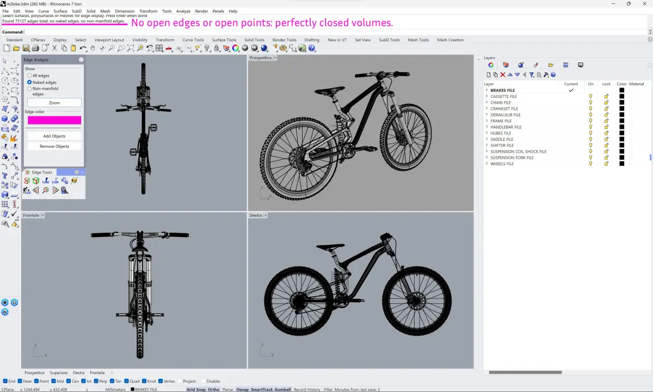Image resolution: width=653 pixels, height=392 pixels.
Task: Click the solid box tool in left sidebar
Action: click(4, 119)
